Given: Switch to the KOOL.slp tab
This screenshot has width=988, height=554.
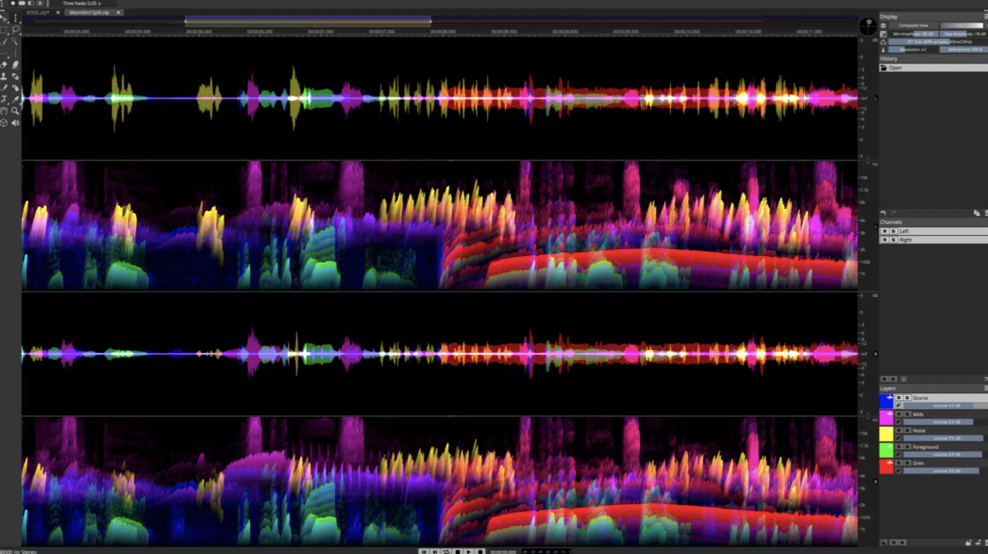Looking at the screenshot, I should click(37, 12).
